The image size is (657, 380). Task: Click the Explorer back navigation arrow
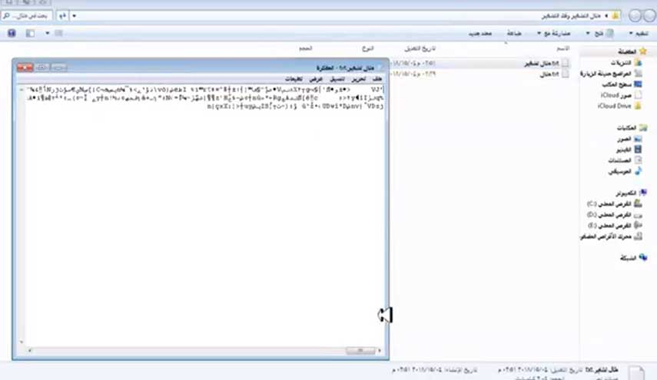[648, 15]
